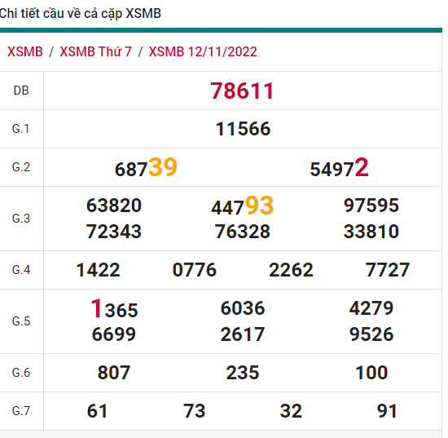Open the XSMB breadcrumb link

click(x=25, y=51)
